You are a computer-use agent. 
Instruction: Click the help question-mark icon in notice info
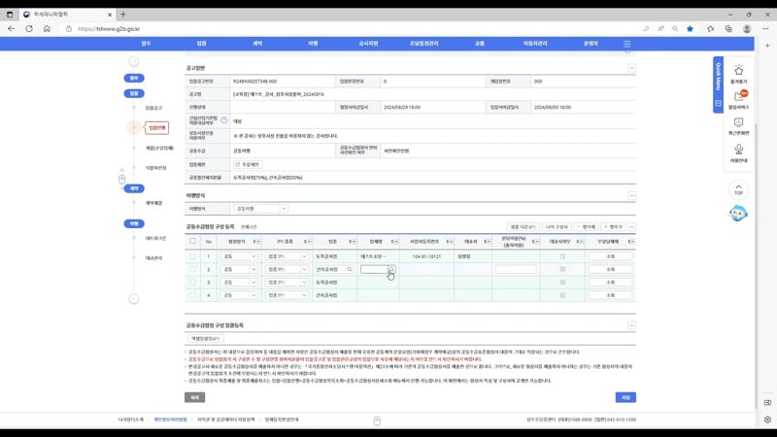point(224,120)
